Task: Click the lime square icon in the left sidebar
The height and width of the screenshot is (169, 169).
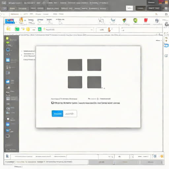Action: click(7, 38)
